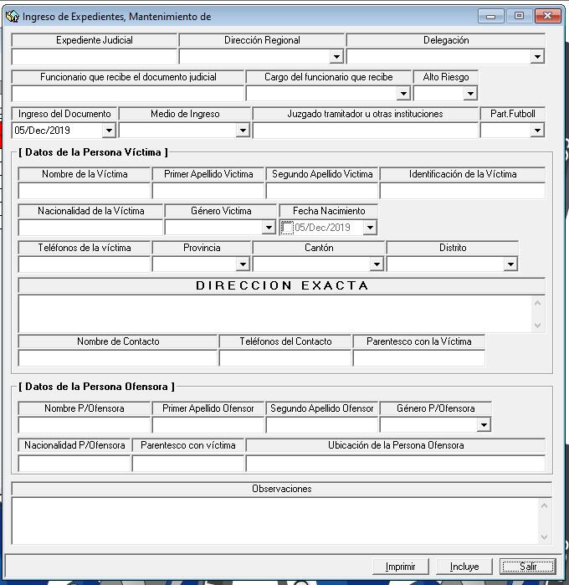Viewport: 569px width, 585px height.
Task: Open the Part.Futboll dropdown
Action: pos(537,131)
